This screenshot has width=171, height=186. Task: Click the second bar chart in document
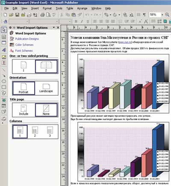(x=124, y=152)
